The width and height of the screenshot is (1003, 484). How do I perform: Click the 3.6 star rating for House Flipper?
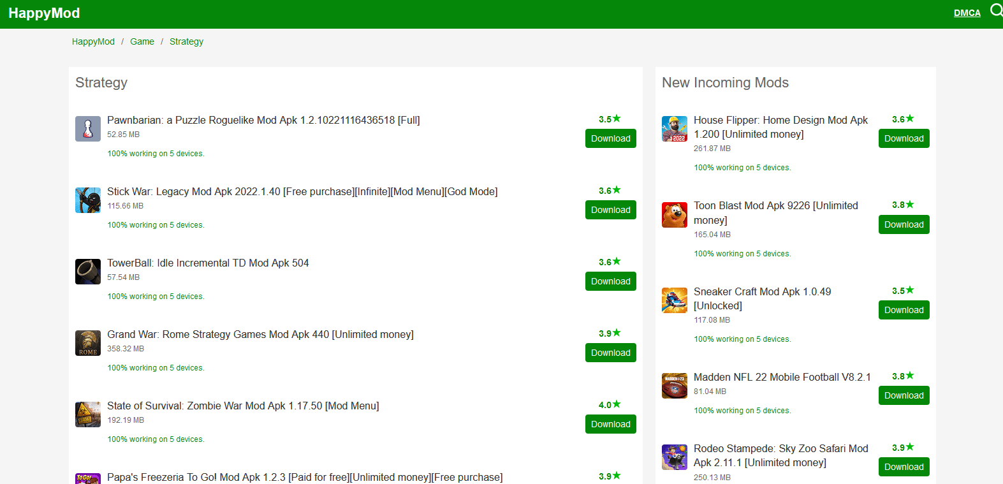click(x=903, y=119)
